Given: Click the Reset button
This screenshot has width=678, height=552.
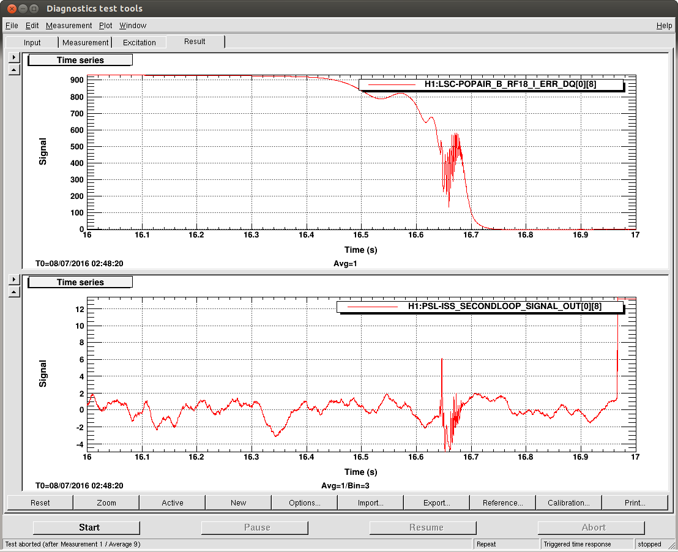Looking at the screenshot, I should [x=40, y=502].
